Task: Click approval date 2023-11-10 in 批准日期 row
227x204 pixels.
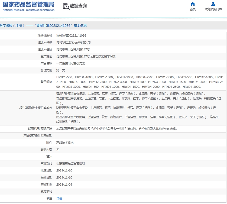Action: [x=64, y=170]
